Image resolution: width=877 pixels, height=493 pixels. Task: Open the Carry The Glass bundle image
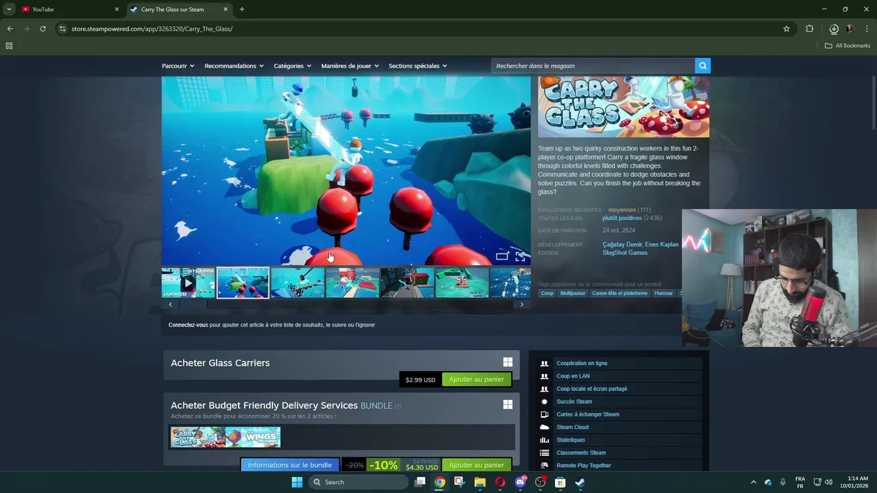coord(198,437)
